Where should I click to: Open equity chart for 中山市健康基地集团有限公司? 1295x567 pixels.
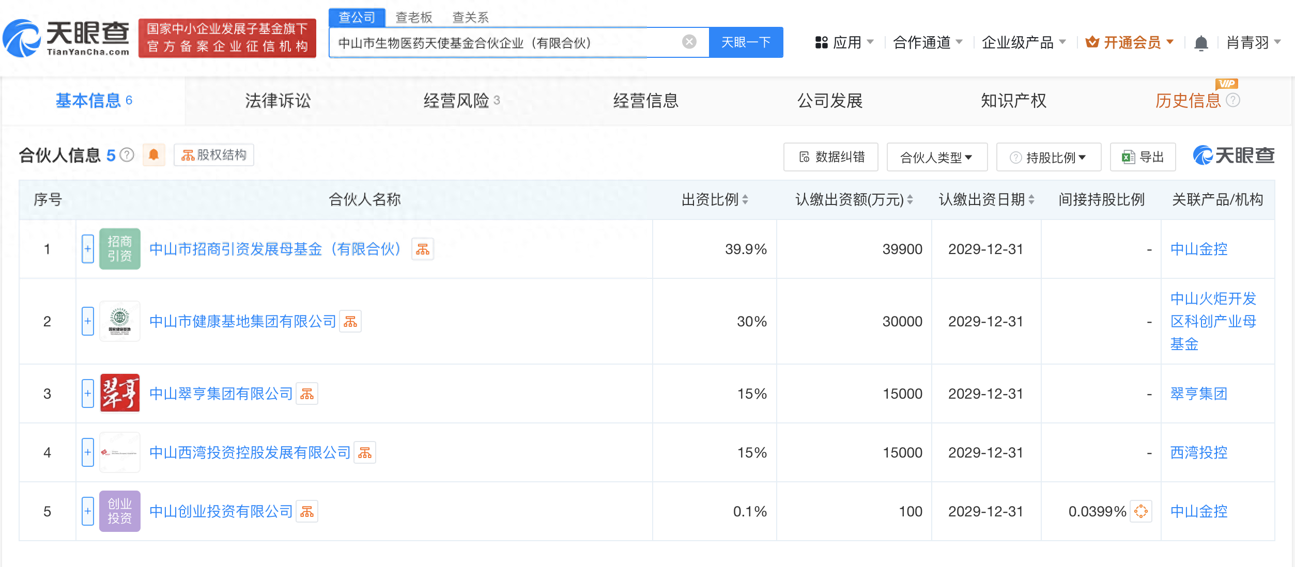pyautogui.click(x=350, y=322)
